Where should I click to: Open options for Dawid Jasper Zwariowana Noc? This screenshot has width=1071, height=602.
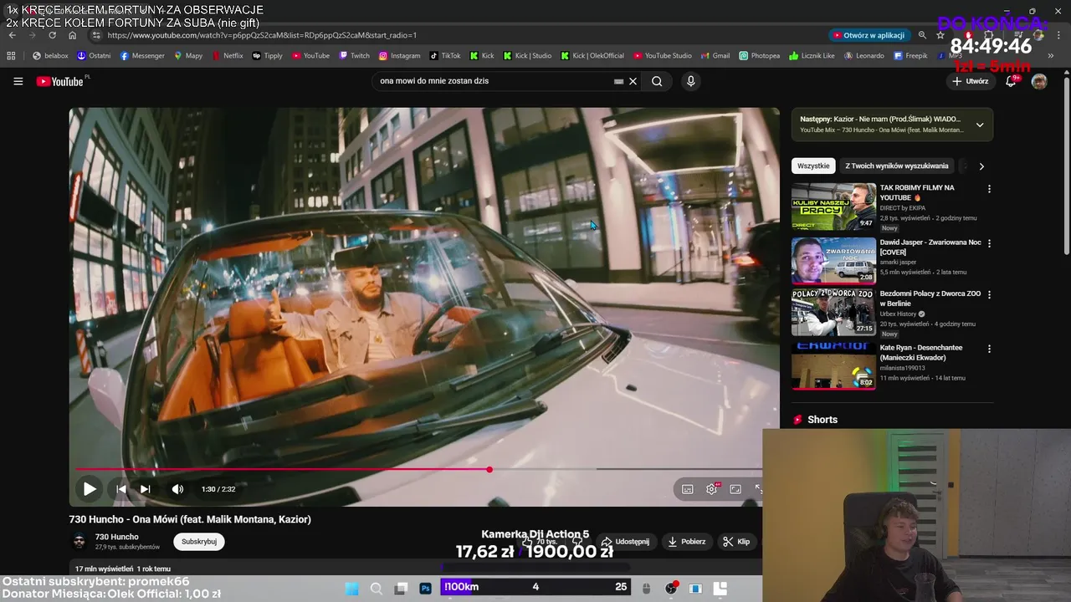click(989, 243)
